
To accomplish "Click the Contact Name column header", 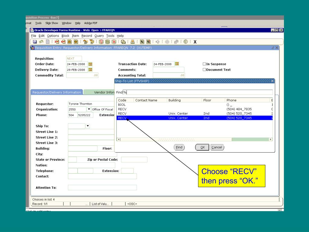I will (150, 100).
